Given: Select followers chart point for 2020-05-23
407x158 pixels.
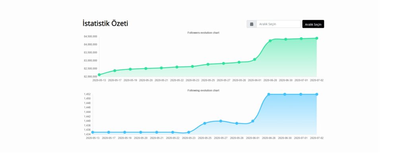Looking at the screenshot, I should (192, 66).
